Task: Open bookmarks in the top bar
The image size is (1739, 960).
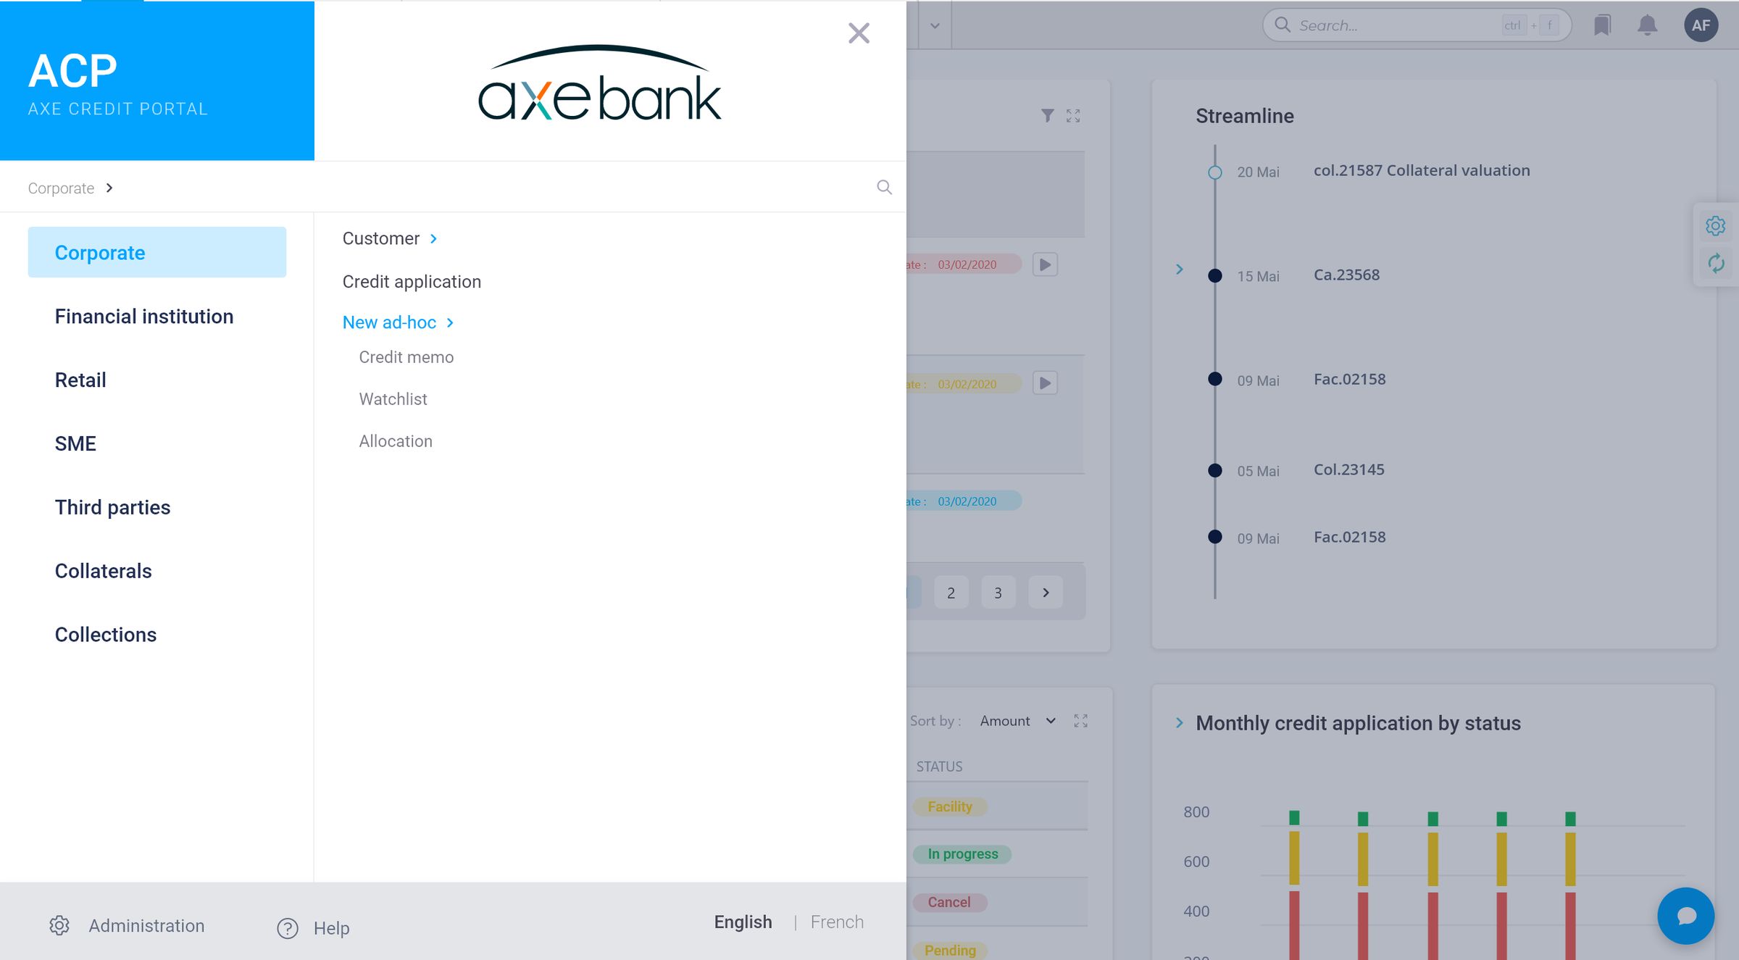Action: 1602,25
